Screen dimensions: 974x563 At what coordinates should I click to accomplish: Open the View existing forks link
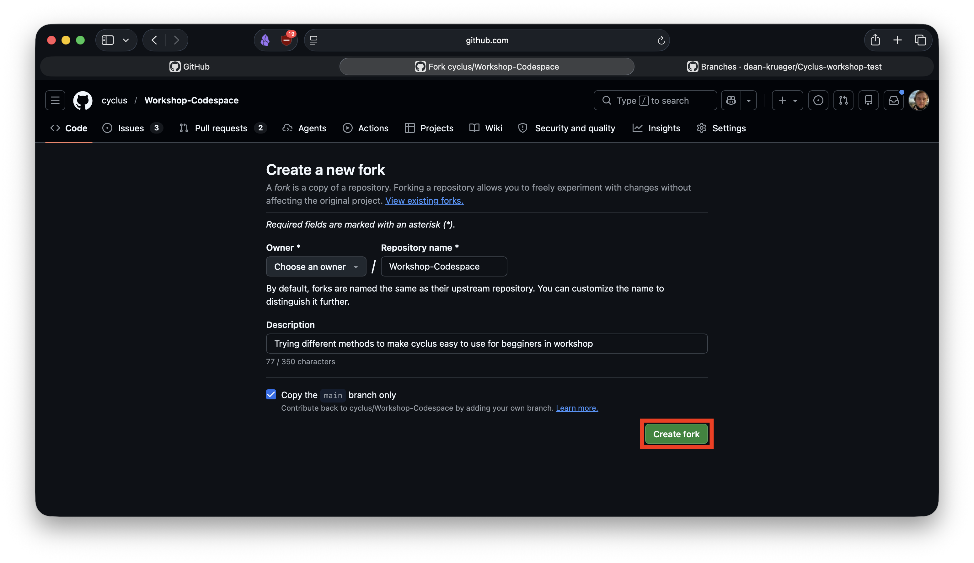coord(424,201)
